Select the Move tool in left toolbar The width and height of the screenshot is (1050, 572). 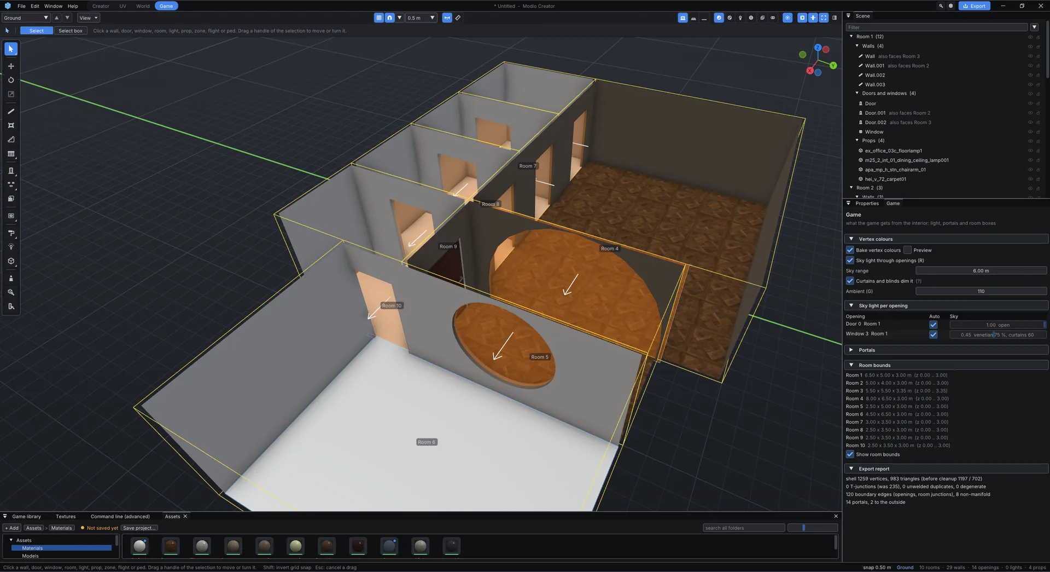[11, 66]
